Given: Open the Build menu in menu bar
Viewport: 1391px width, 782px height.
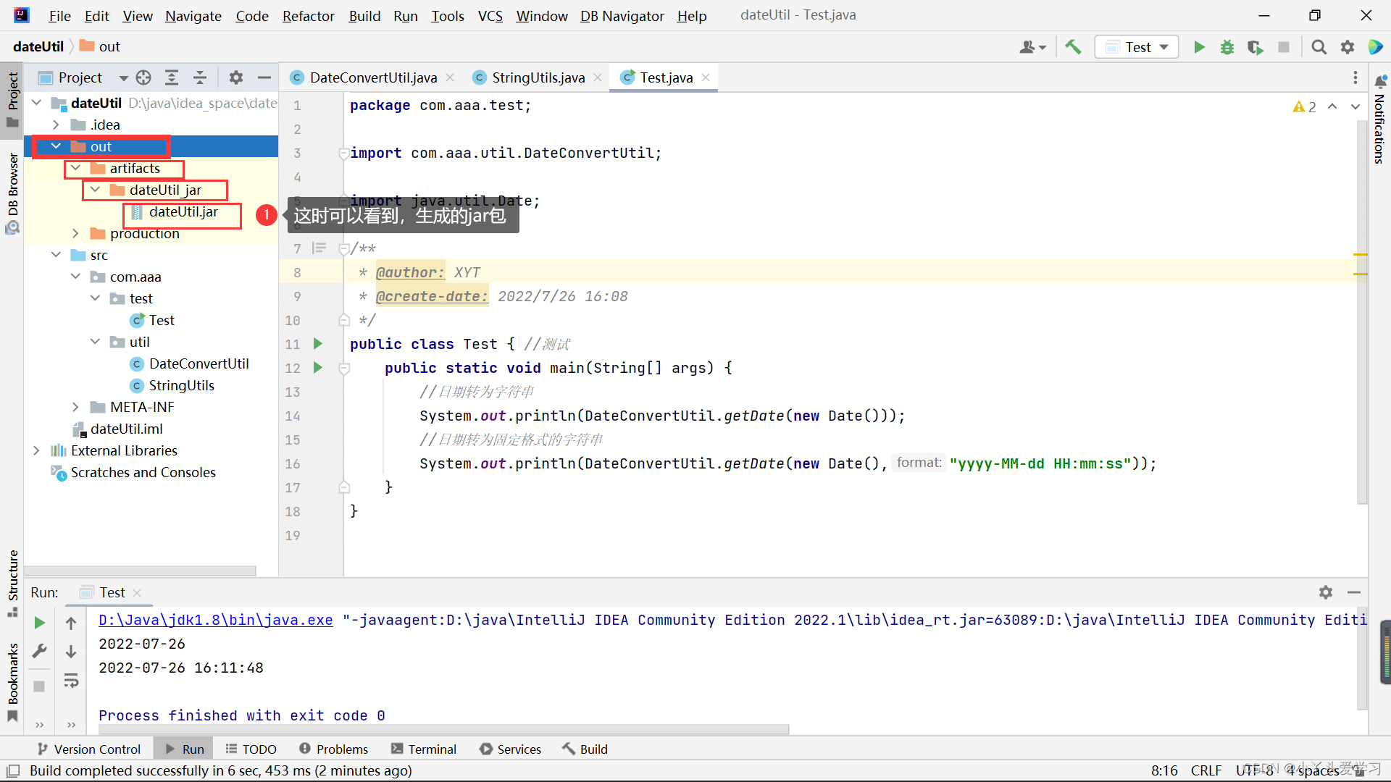Looking at the screenshot, I should tap(363, 14).
